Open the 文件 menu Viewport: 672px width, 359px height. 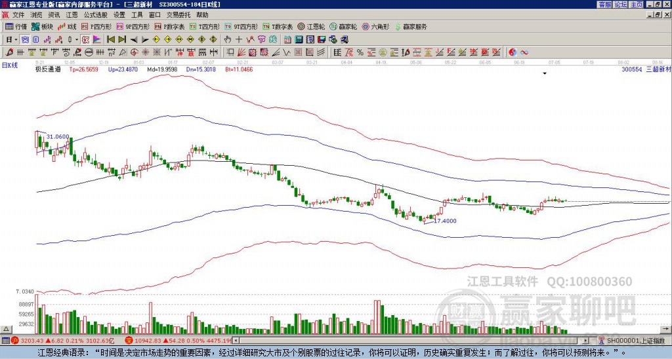[x=18, y=15]
